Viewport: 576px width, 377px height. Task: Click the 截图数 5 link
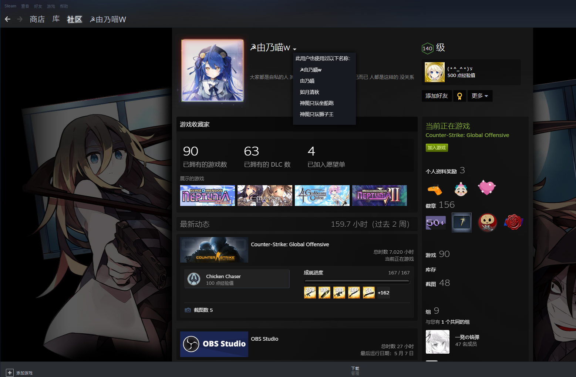[x=203, y=310]
